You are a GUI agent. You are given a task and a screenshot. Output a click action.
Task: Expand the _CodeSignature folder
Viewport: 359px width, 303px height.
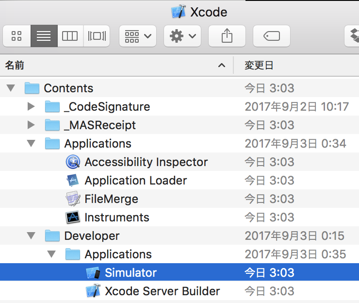[x=31, y=107]
